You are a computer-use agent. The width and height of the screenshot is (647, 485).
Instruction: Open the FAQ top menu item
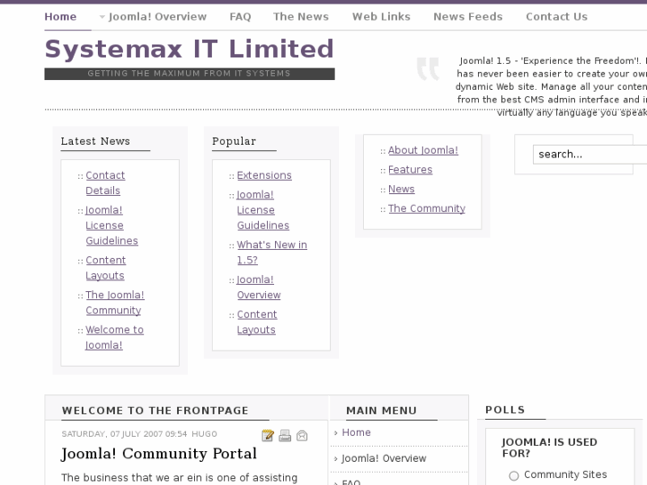(240, 17)
